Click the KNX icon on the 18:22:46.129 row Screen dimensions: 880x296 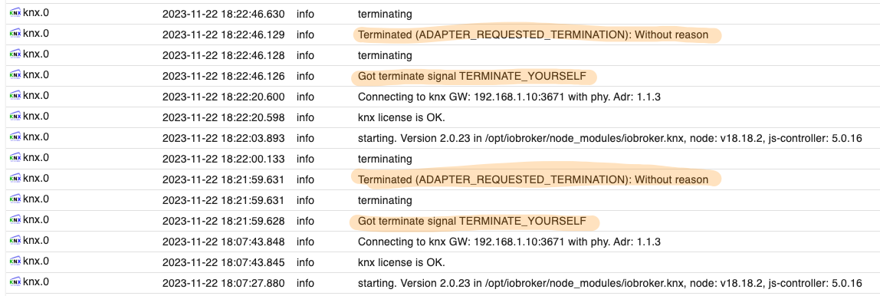coord(15,34)
